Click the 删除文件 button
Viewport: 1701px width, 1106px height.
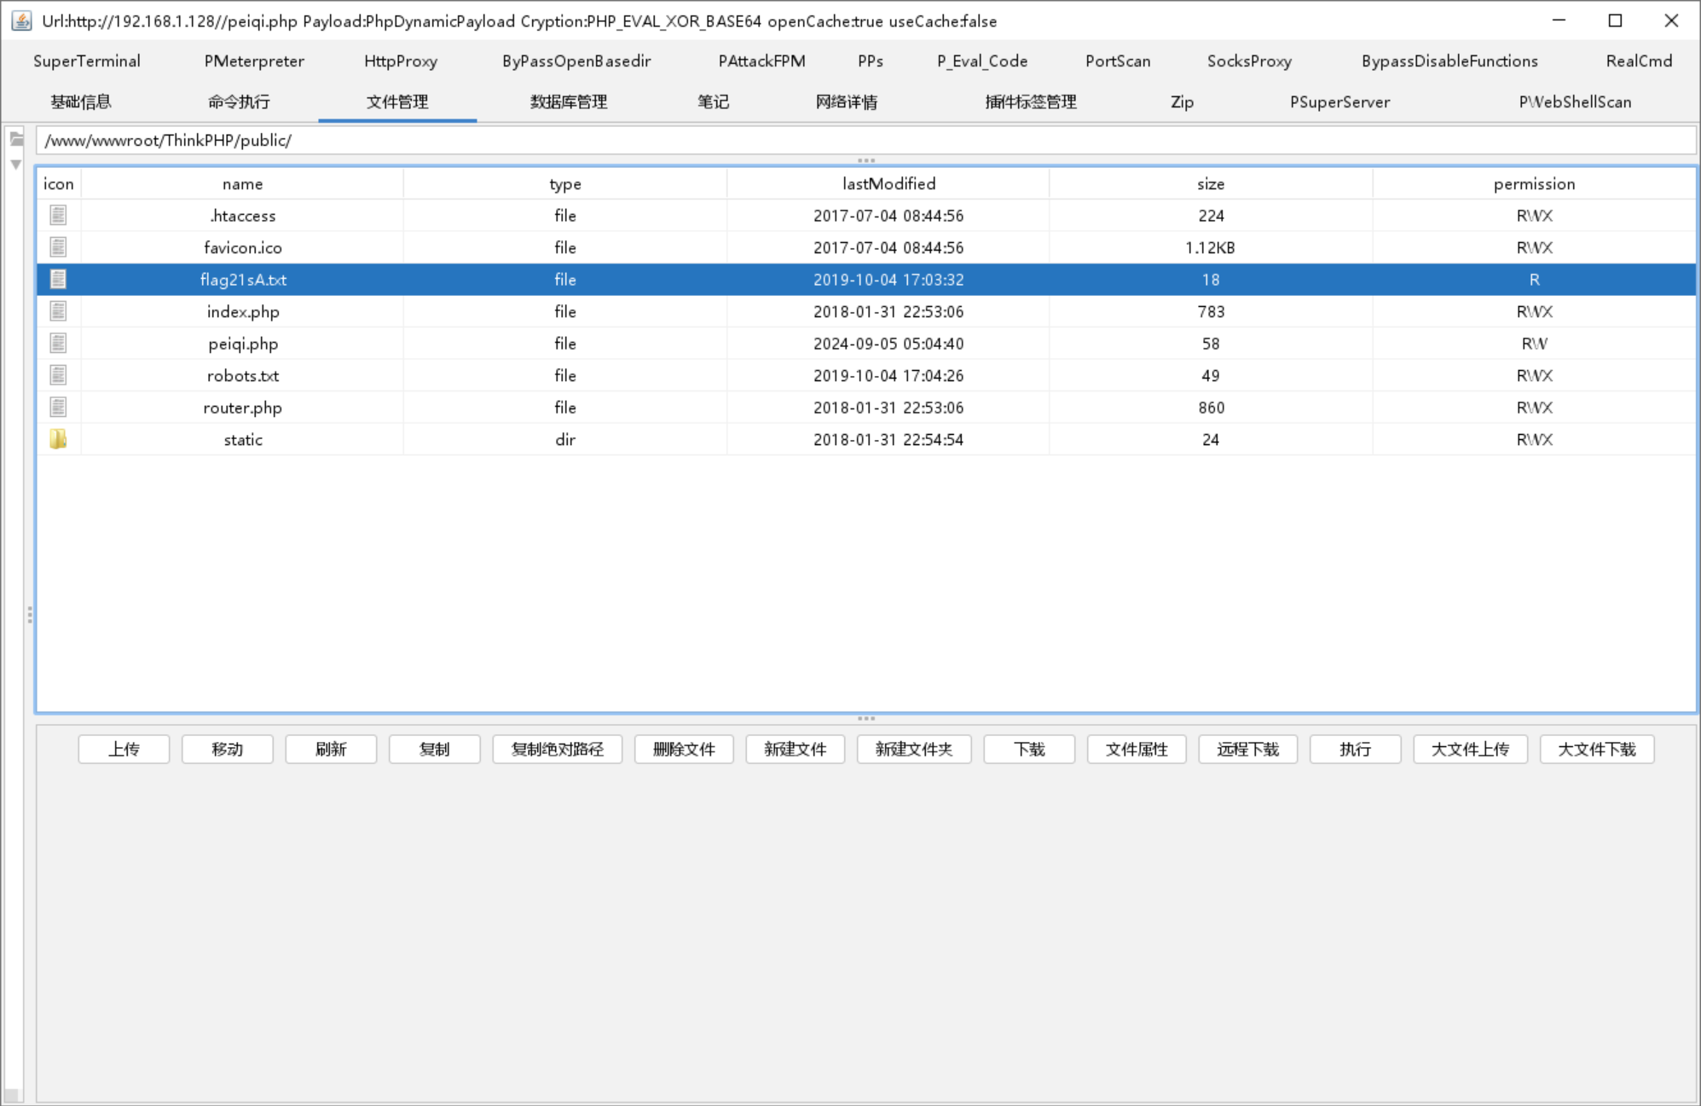684,750
